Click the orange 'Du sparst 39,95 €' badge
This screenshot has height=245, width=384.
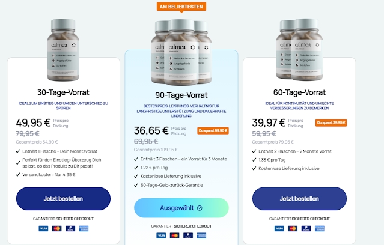pyautogui.click(x=331, y=123)
